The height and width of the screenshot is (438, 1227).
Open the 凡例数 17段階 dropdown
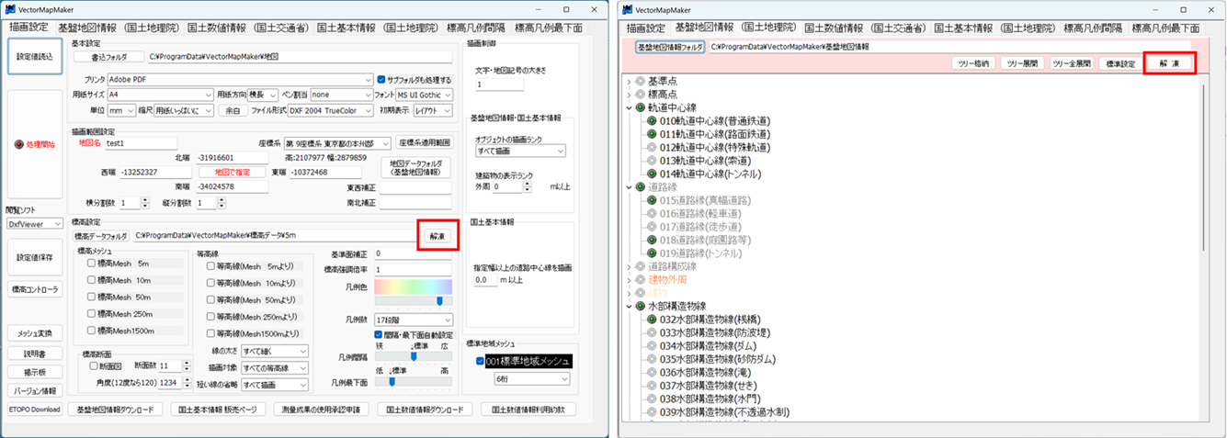(413, 319)
